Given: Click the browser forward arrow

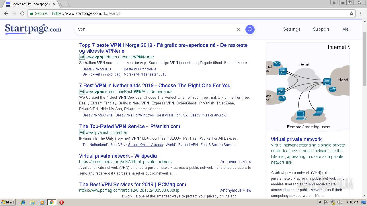Looking at the screenshot, I should 14,13.
